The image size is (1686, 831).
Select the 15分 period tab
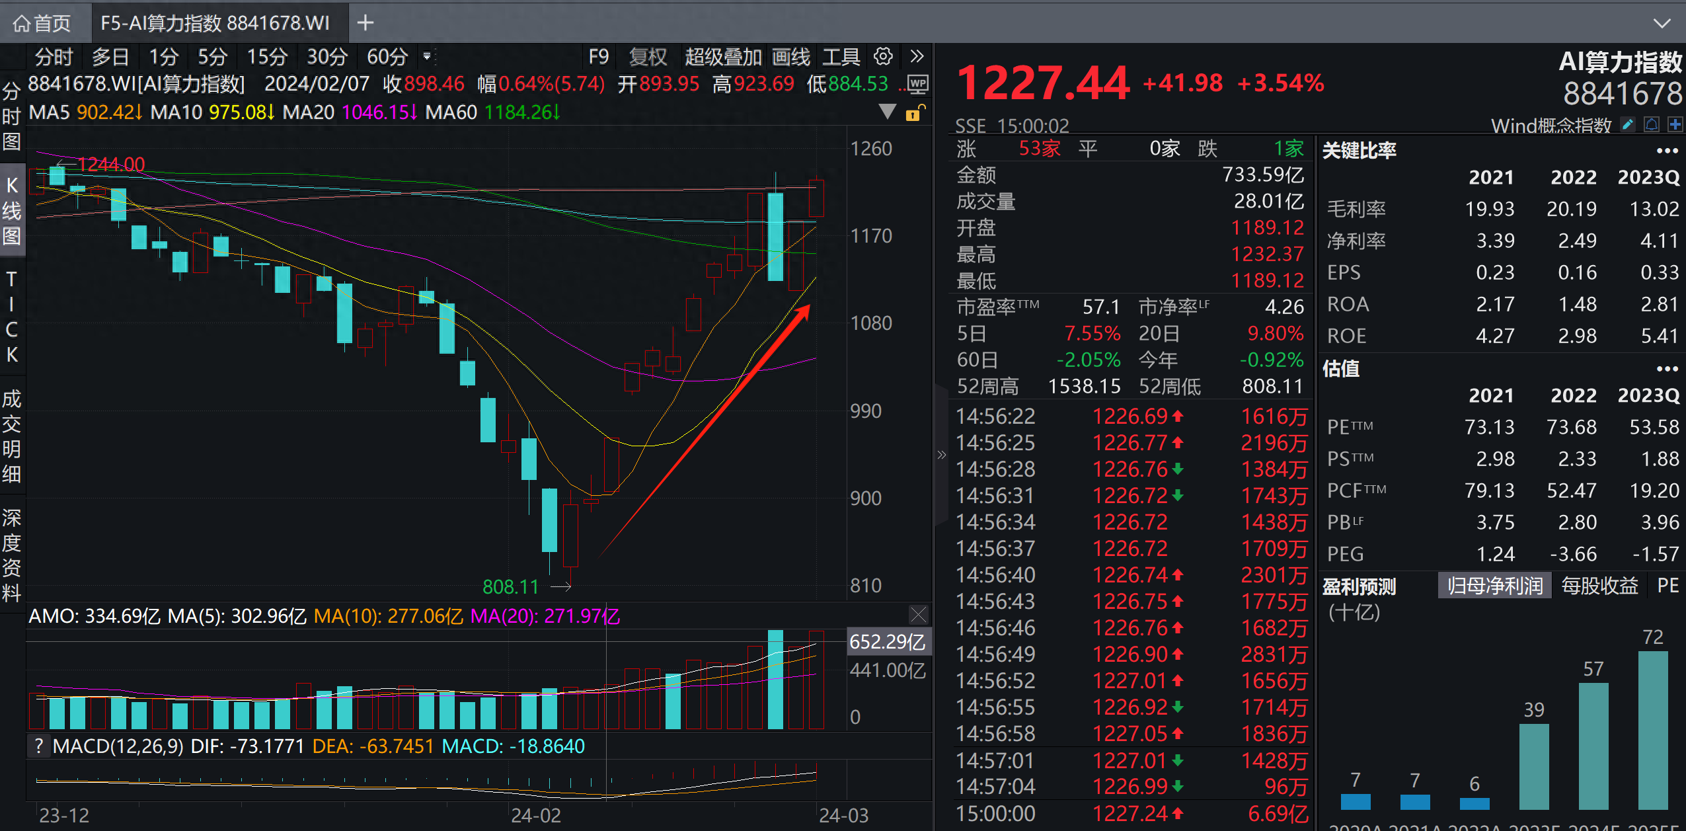click(x=267, y=57)
